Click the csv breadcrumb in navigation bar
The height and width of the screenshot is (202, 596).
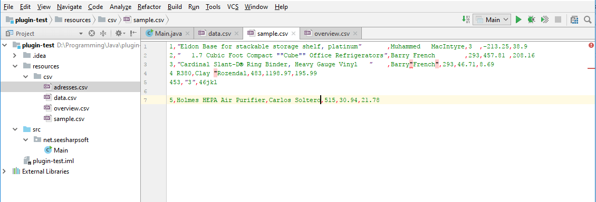(x=112, y=19)
